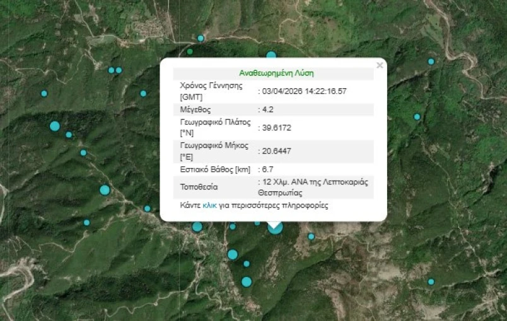The image size is (507, 321).
Task: Click the "Αναθεωρημένη Λύση" popup header
Action: (x=276, y=73)
